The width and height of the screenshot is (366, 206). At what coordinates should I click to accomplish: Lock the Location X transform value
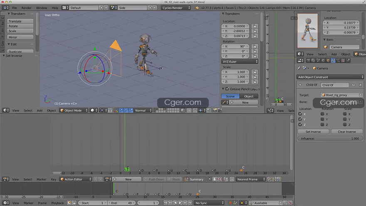255,26
